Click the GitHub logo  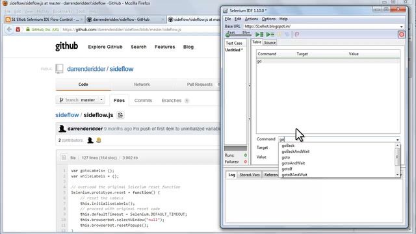click(66, 46)
